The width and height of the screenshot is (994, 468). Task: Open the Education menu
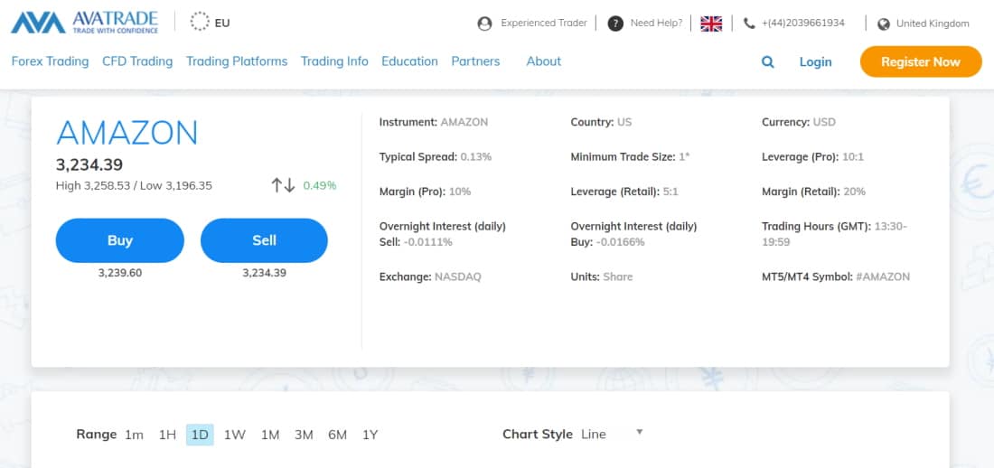(x=409, y=61)
